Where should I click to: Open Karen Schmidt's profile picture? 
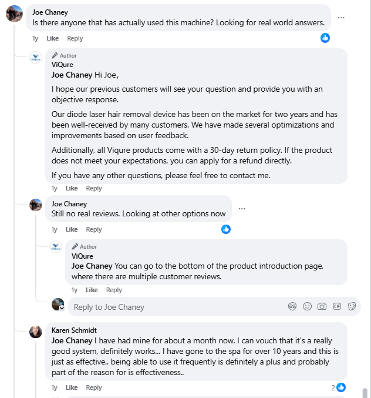tap(36, 332)
